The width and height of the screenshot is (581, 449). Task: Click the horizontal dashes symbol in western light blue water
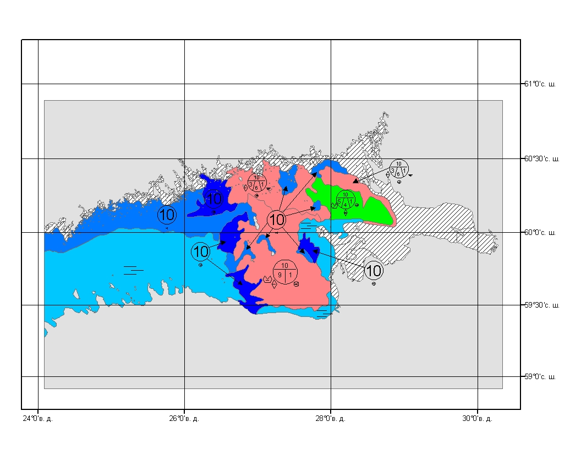coord(130,270)
